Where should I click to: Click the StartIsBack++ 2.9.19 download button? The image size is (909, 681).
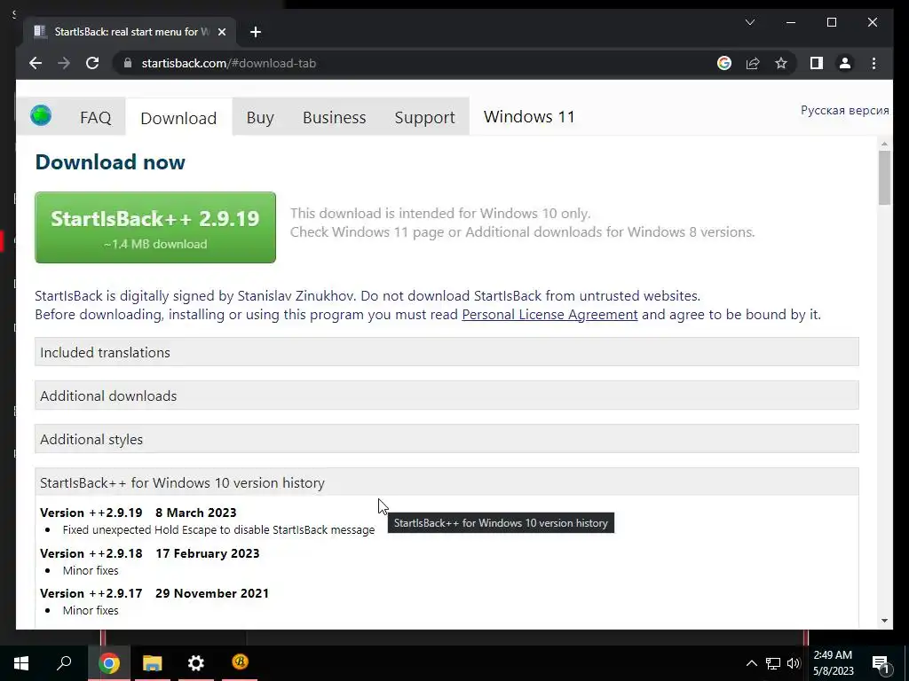(155, 228)
